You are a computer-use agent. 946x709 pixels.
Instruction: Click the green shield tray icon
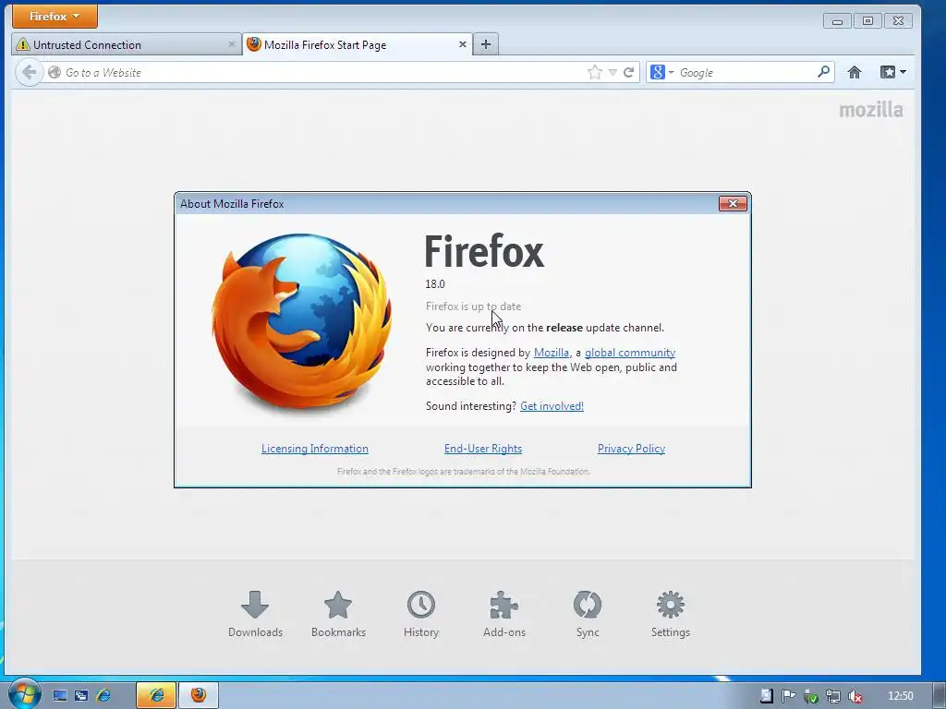811,696
